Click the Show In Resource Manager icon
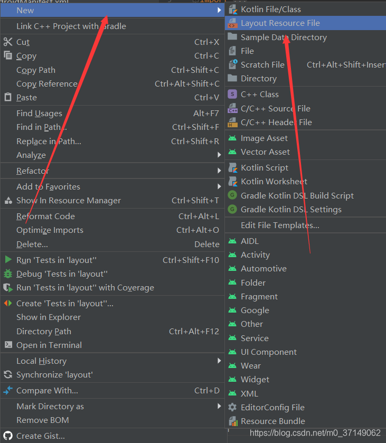 point(8,200)
